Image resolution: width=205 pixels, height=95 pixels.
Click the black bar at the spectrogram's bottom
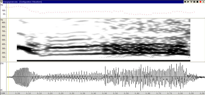pos(104,61)
